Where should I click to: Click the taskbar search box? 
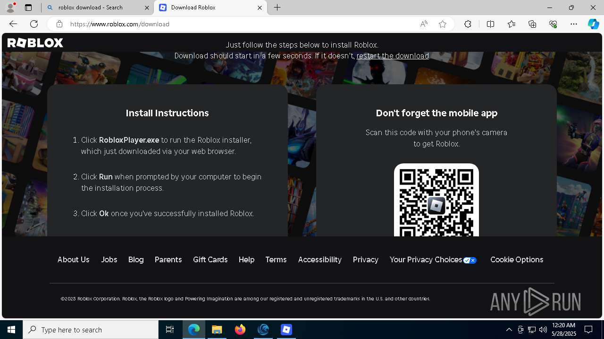pos(91,330)
